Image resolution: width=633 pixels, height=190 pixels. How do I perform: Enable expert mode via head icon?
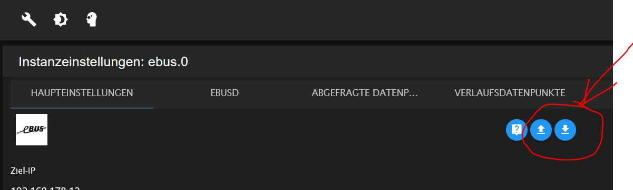pos(92,20)
